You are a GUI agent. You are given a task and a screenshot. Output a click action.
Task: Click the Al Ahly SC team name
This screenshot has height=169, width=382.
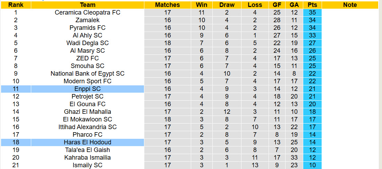(87, 35)
